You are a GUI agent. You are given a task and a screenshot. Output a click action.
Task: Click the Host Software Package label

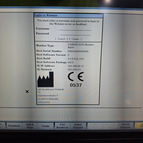click(52, 62)
